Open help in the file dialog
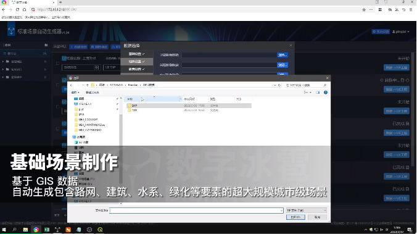 click(326, 93)
